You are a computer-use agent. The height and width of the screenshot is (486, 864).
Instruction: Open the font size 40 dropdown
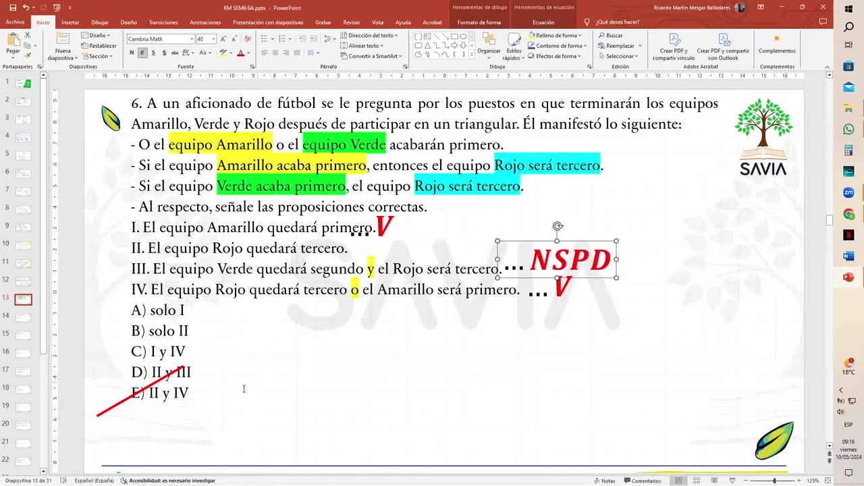(x=213, y=39)
